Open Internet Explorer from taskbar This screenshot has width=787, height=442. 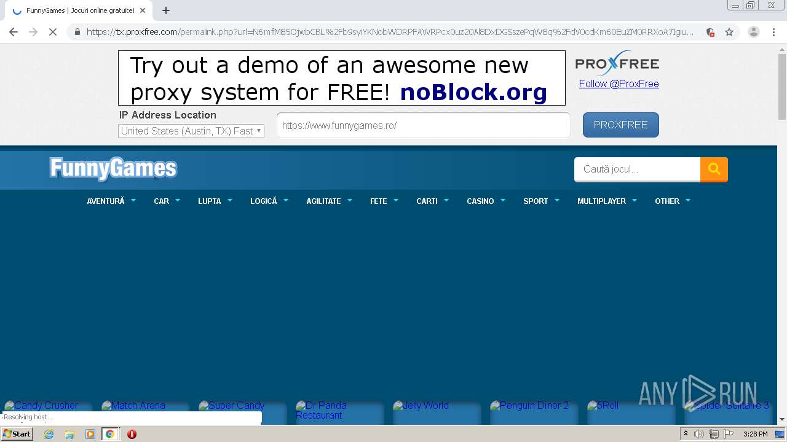coord(49,434)
